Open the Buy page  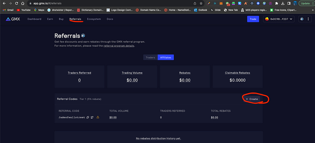point(61,19)
